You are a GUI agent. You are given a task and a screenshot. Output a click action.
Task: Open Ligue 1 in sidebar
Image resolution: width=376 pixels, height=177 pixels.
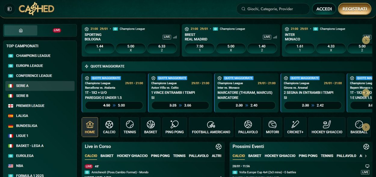click(x=40, y=136)
